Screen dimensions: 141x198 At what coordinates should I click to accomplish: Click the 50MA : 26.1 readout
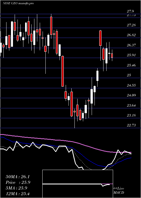point(17,177)
